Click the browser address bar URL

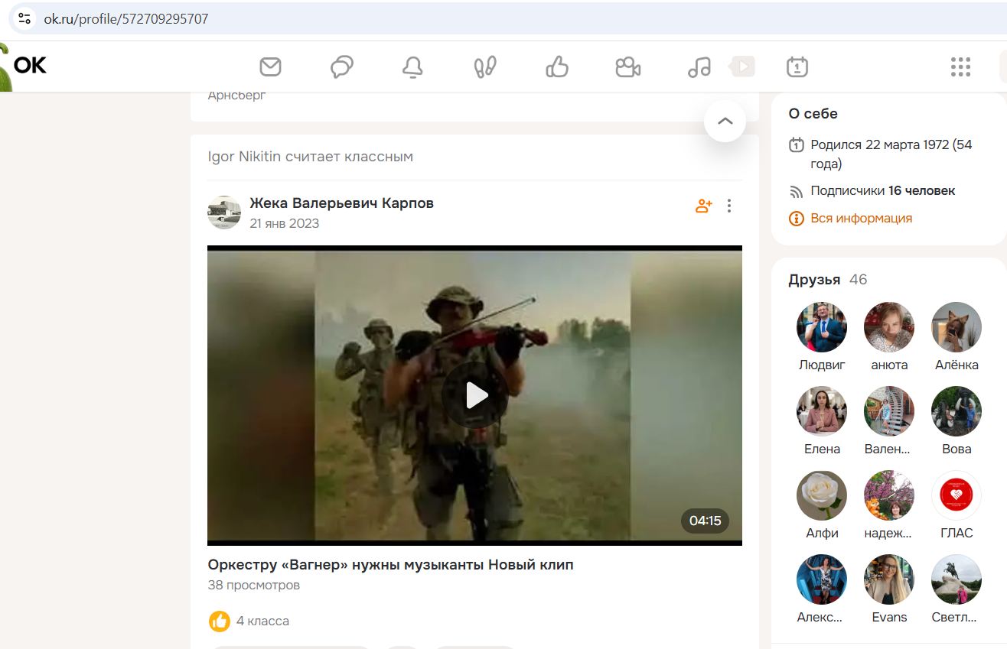pyautogui.click(x=125, y=18)
